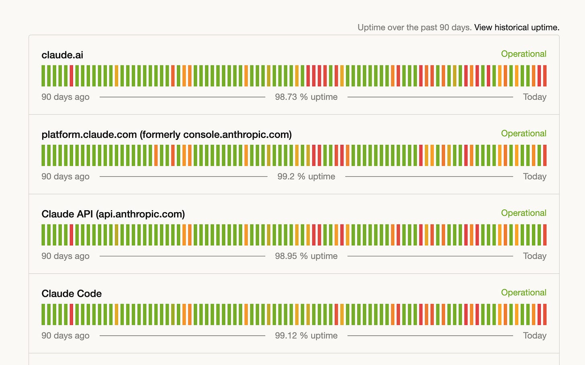This screenshot has height=365, width=585.
Task: Inspect the earliest red bar in the Claude API row
Action: (x=72, y=235)
